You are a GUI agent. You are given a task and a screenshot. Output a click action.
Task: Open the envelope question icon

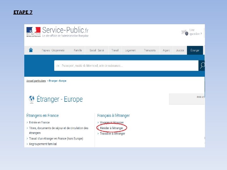[185, 32]
